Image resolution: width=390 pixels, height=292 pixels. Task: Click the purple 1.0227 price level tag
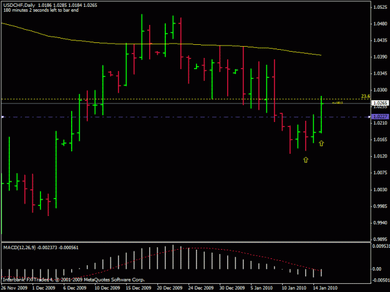[380, 116]
